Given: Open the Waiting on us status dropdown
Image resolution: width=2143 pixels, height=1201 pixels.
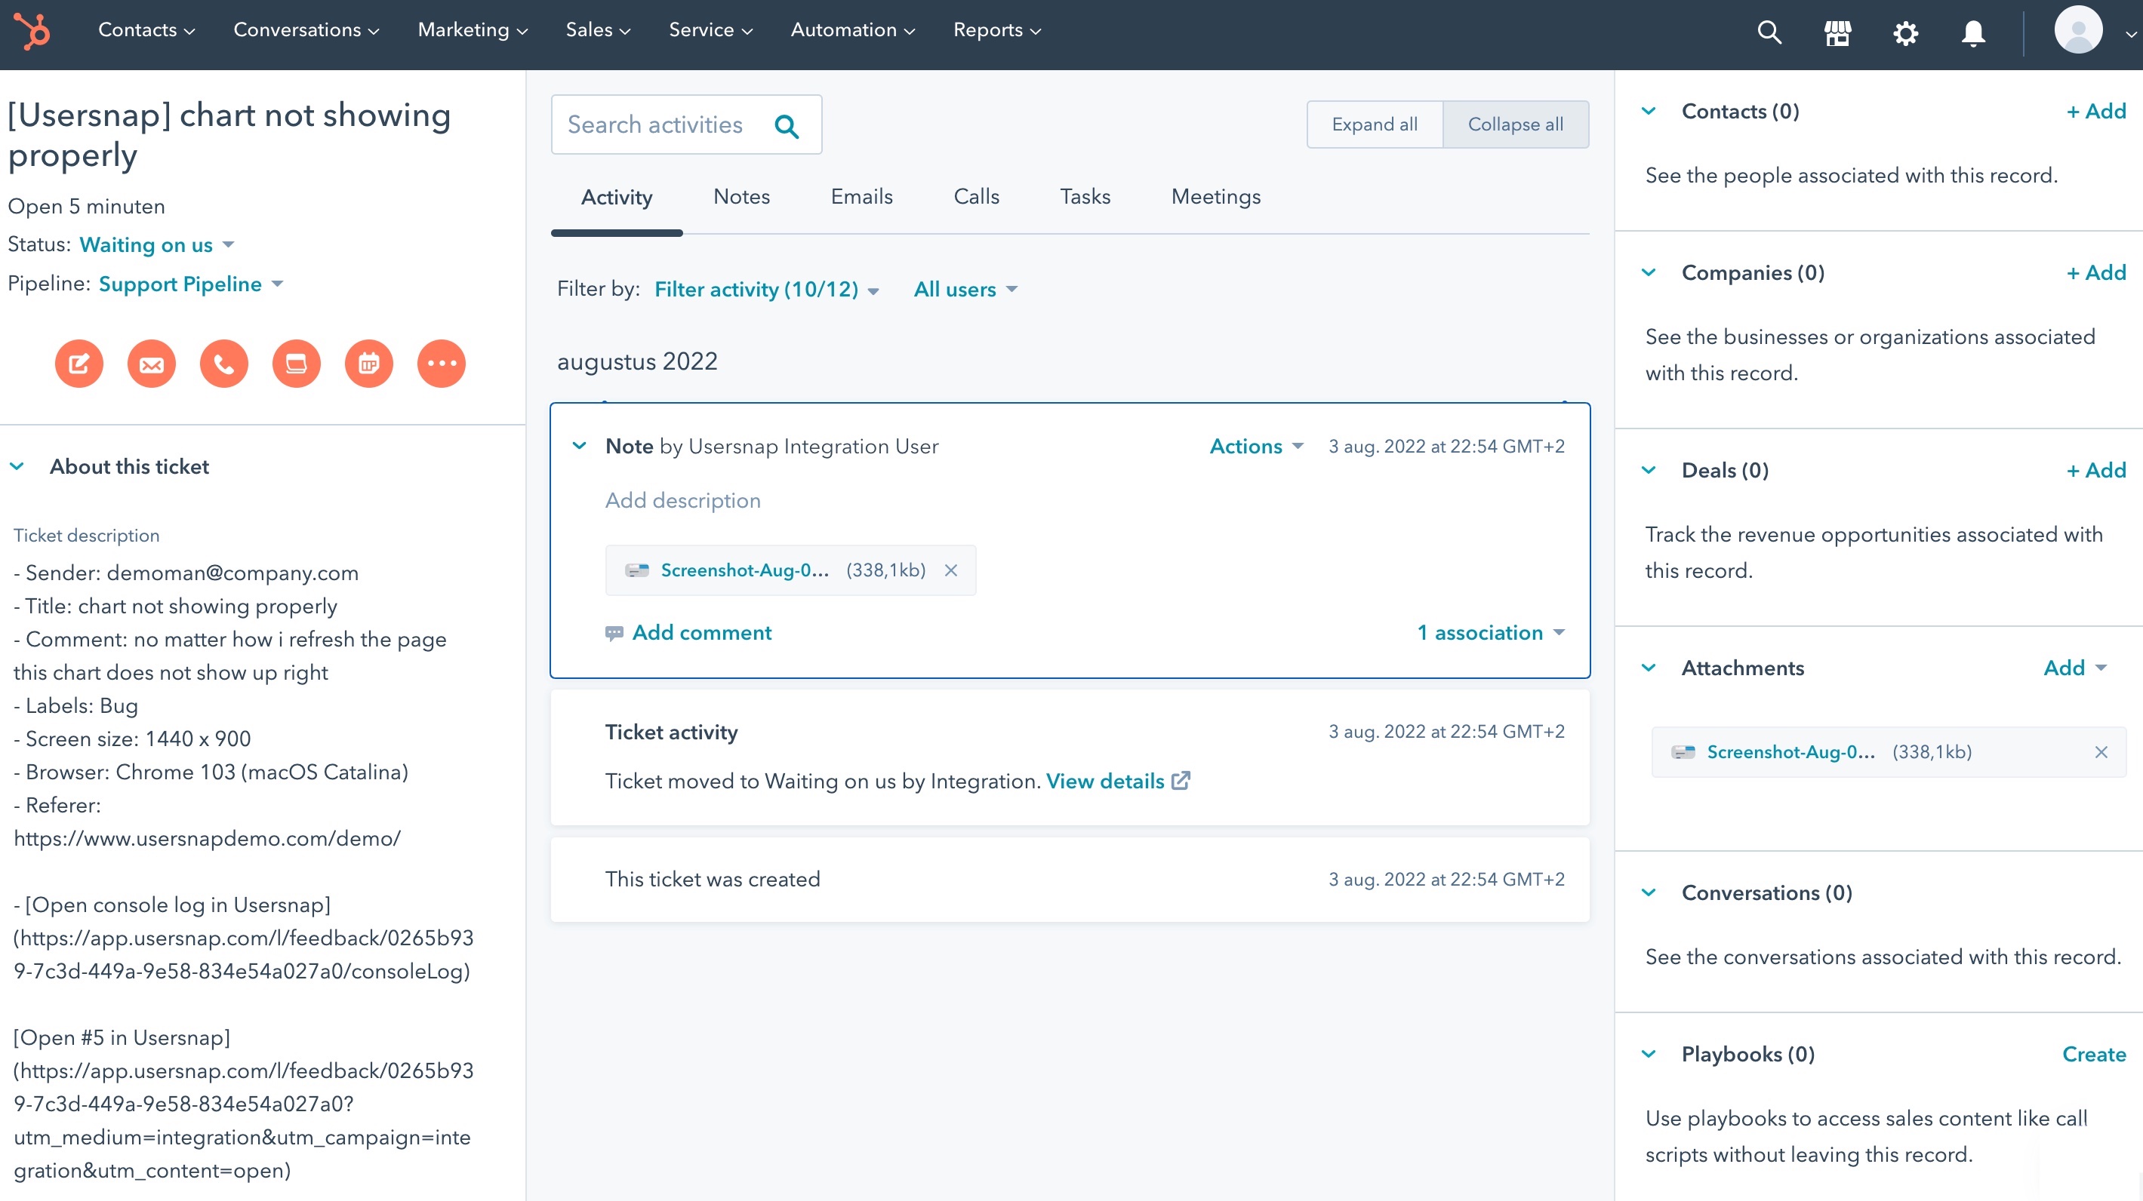Looking at the screenshot, I should (156, 245).
